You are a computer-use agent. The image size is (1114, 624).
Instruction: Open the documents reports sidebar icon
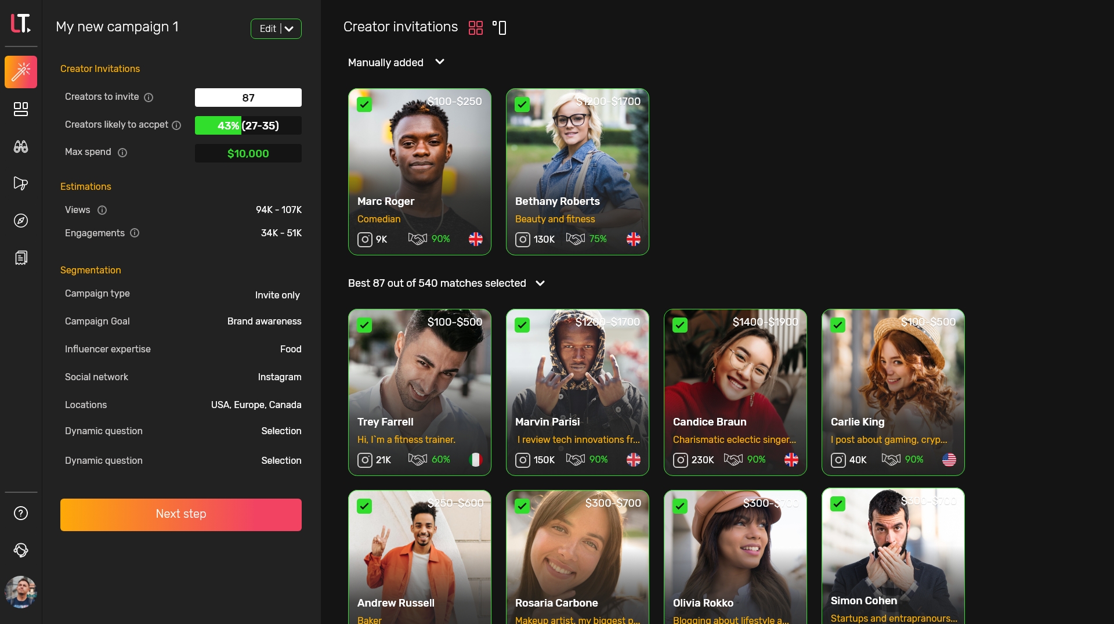[x=21, y=258]
